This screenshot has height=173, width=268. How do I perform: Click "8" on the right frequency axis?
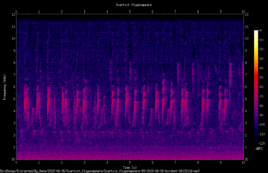[246, 63]
